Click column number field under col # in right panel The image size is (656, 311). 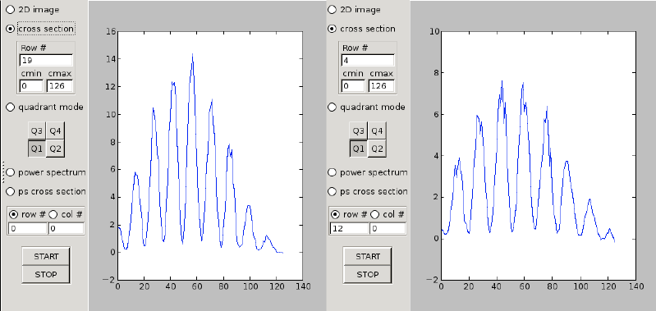388,229
